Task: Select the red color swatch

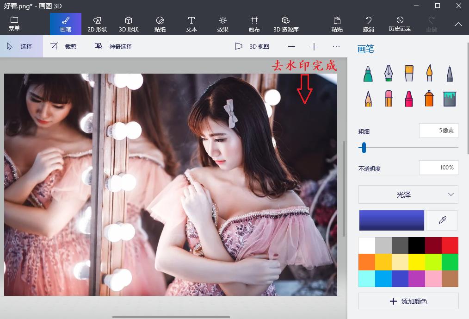Action: (450, 245)
